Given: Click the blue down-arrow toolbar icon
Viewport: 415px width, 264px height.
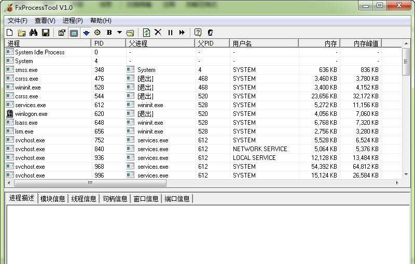Looking at the screenshot, I should pos(86,33).
